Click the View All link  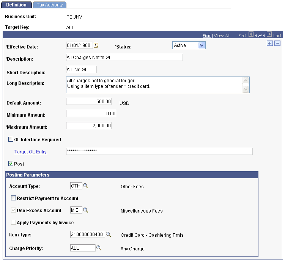222,36
